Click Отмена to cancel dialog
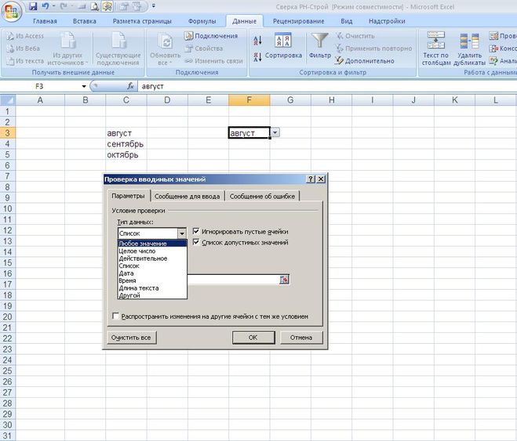This screenshot has height=441, width=517. pos(301,338)
